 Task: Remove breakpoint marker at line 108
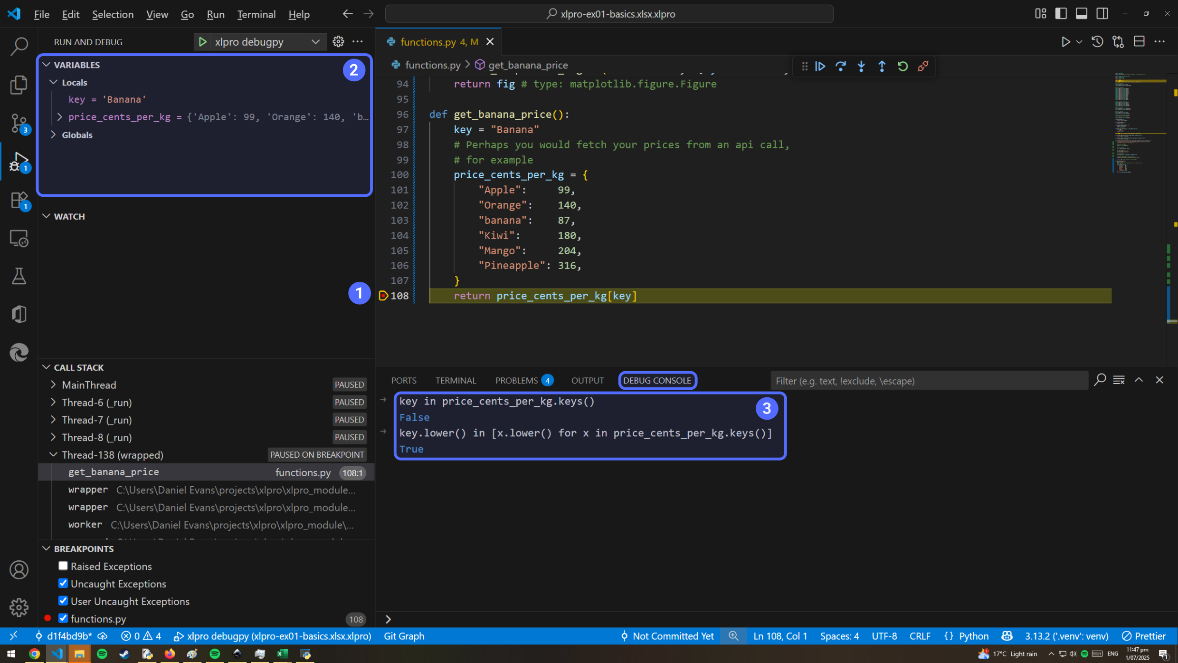(383, 296)
